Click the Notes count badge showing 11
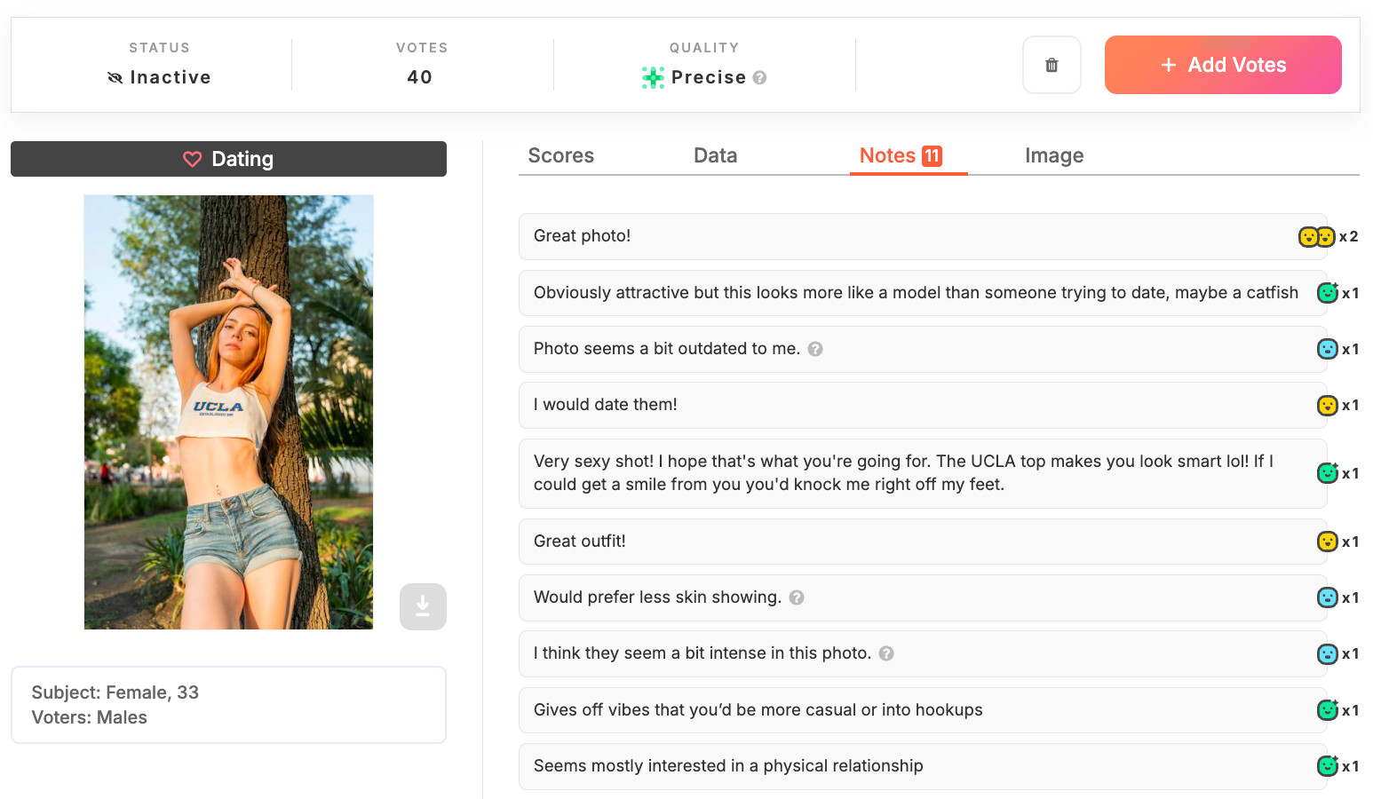This screenshot has width=1373, height=799. point(933,154)
